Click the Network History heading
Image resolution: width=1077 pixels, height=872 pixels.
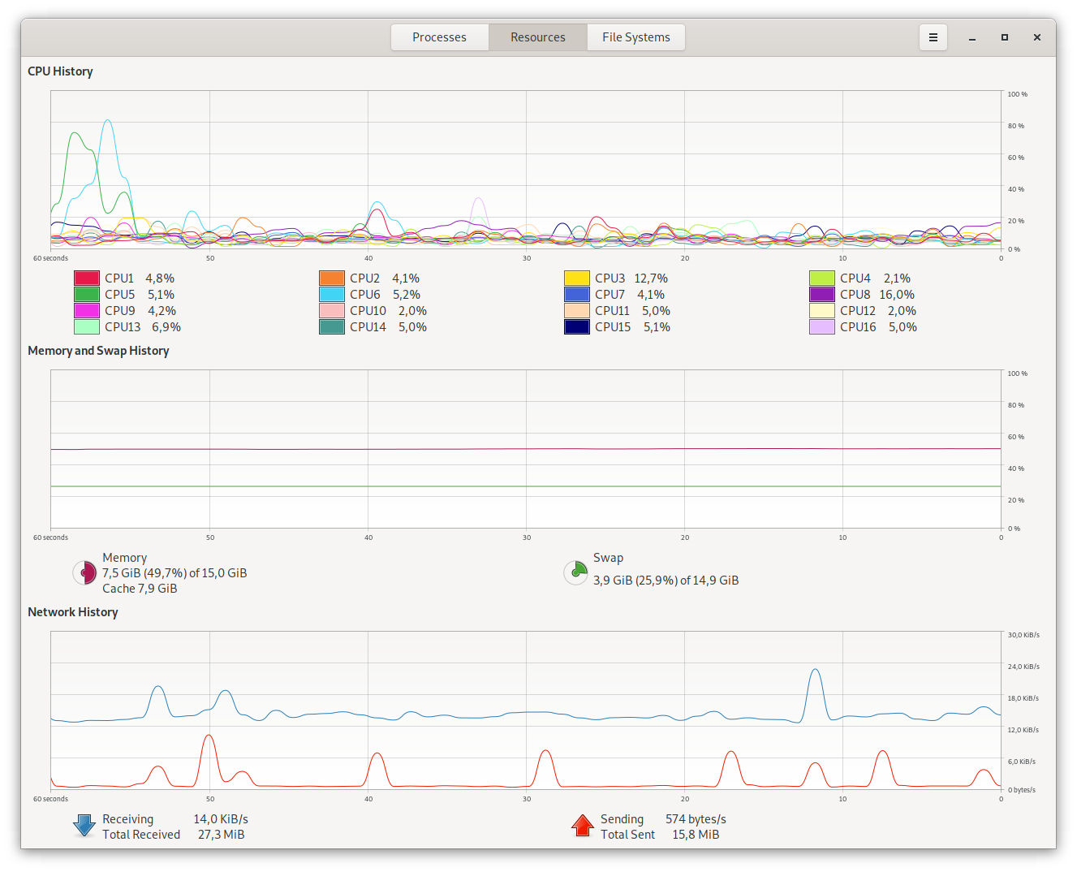73,612
